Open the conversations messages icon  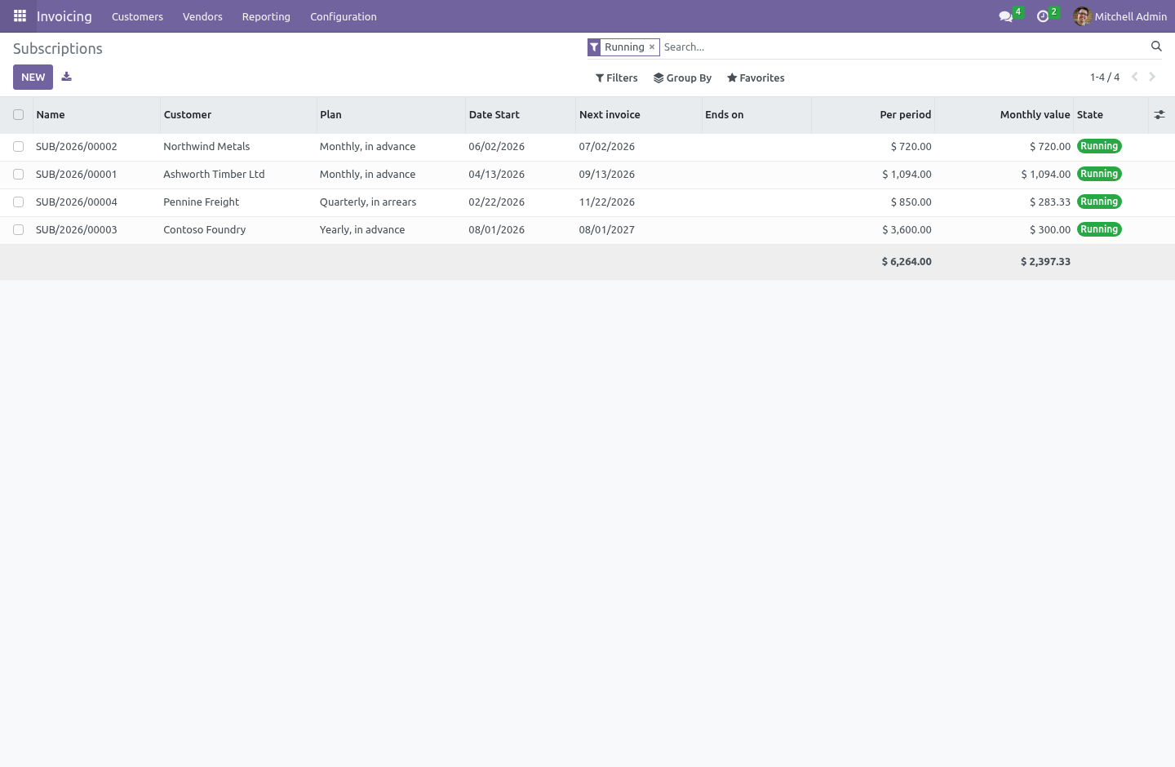click(x=1006, y=16)
